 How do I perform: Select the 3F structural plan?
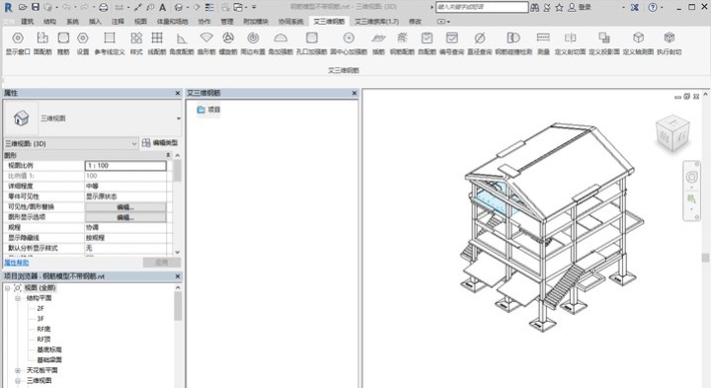coord(40,319)
